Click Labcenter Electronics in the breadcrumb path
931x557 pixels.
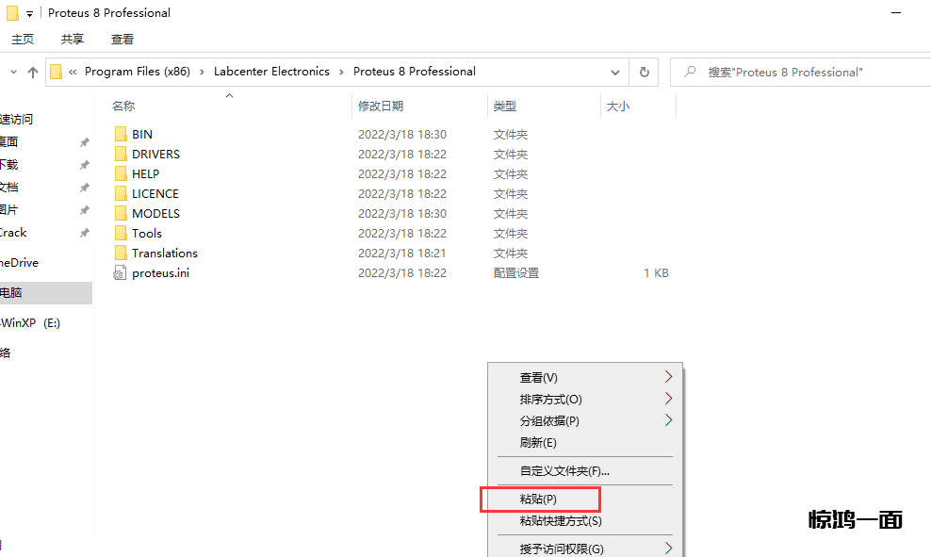click(271, 72)
